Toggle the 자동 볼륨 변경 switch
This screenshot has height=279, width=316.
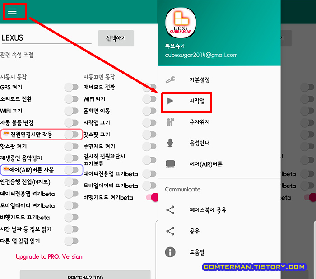(71, 122)
